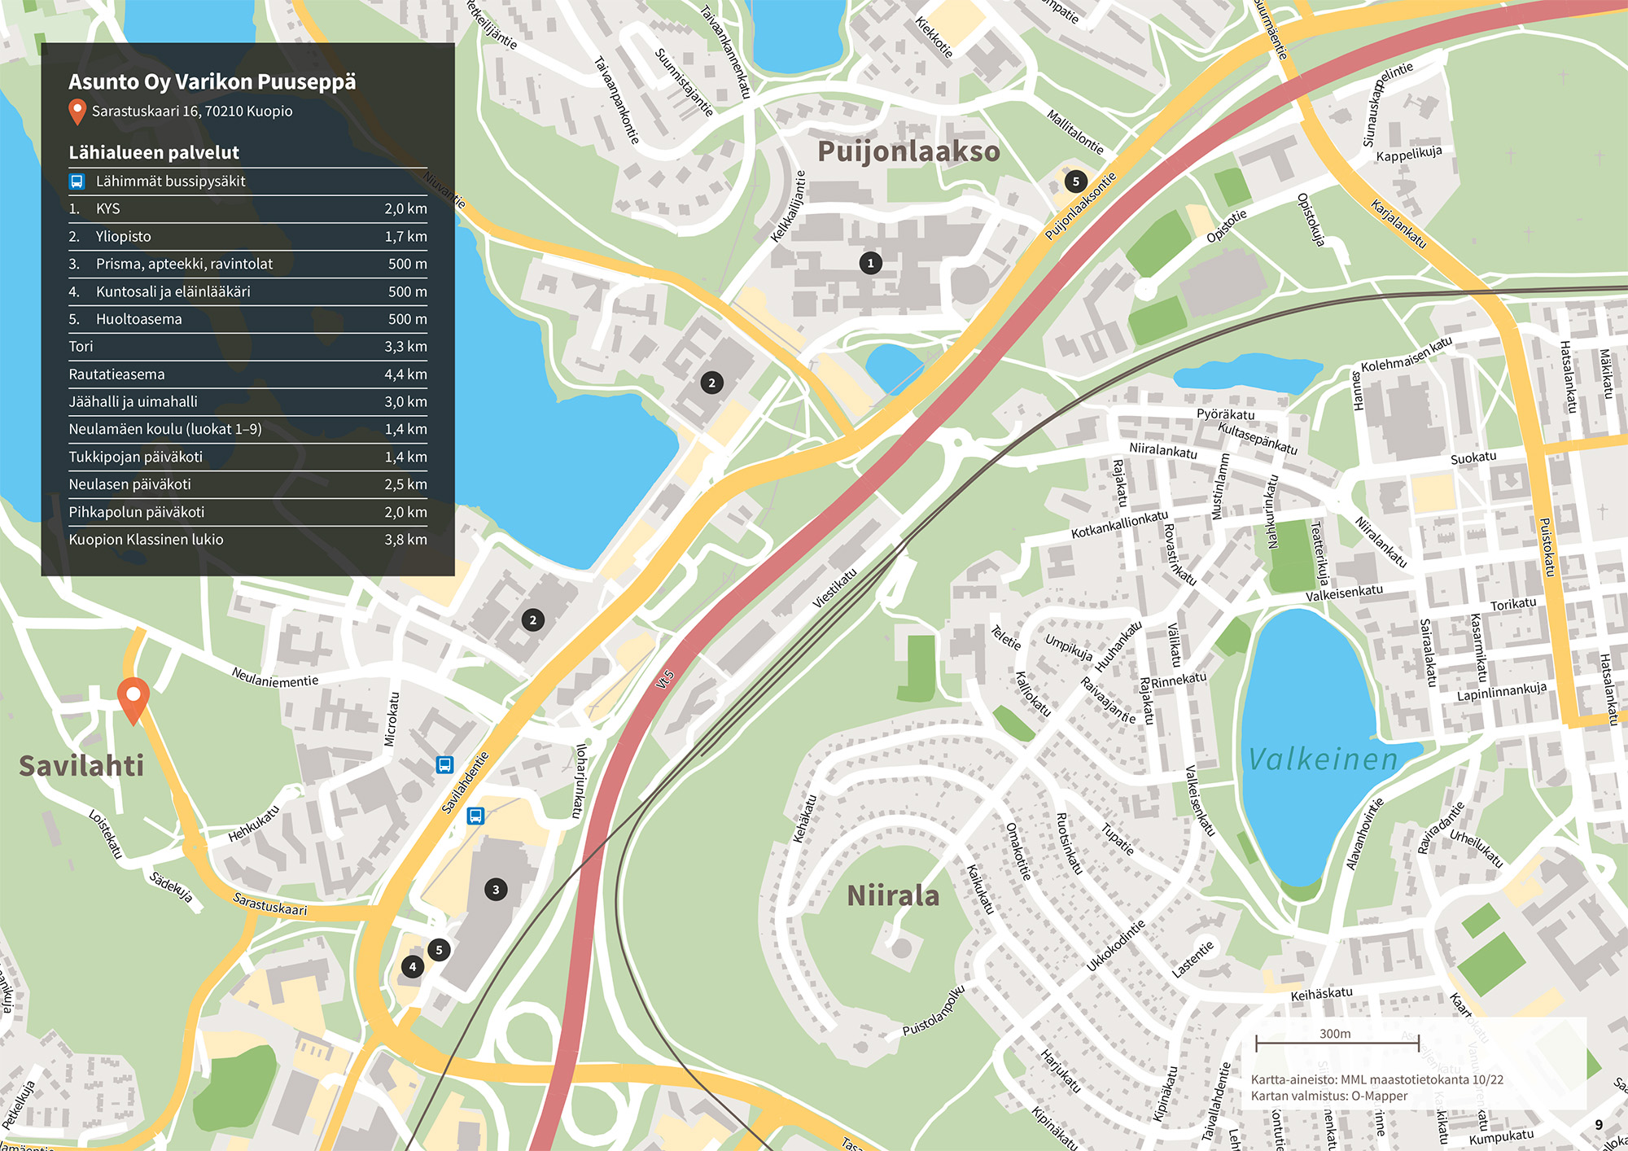This screenshot has height=1151, width=1628.
Task: Click the Valkeinen lake label
Action: coord(1323,759)
